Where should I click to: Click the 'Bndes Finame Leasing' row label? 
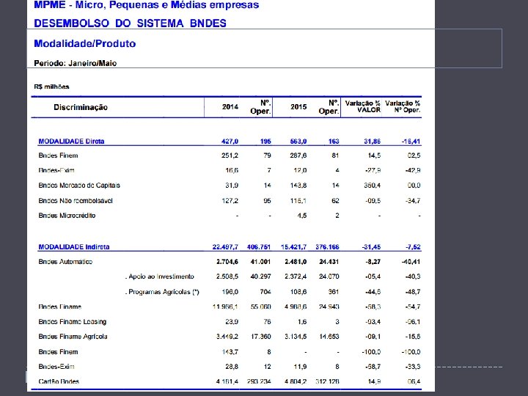73,322
